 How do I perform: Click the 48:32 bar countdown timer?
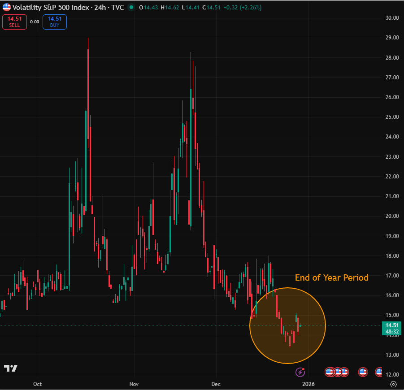pos(392,332)
